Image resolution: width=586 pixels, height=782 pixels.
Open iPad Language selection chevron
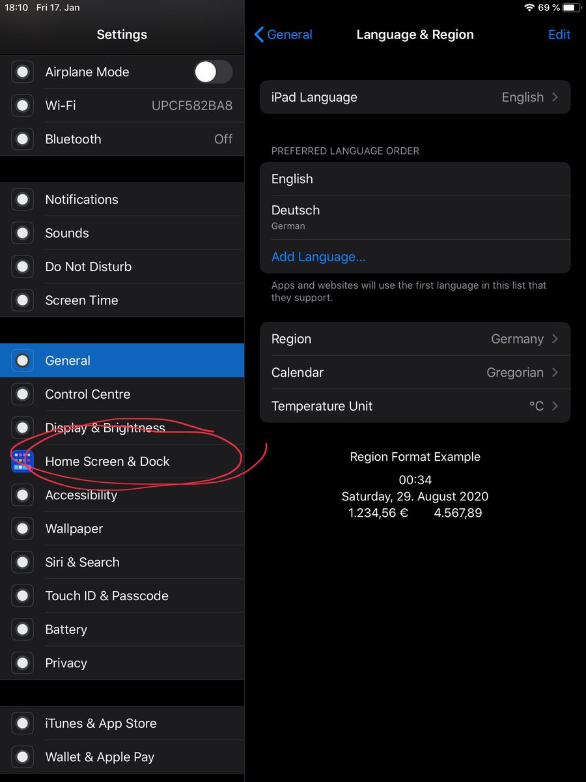pos(555,97)
